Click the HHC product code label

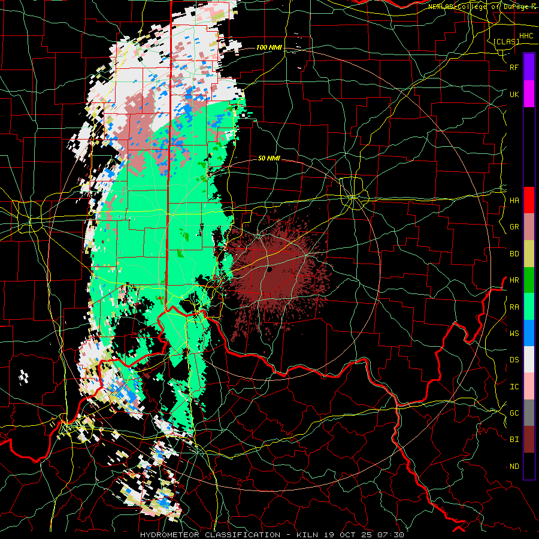coord(526,36)
